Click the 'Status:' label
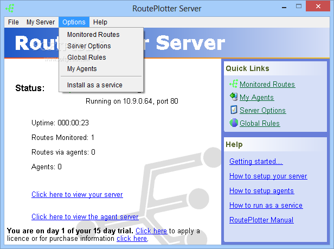This screenshot has height=249, width=334. (30, 88)
